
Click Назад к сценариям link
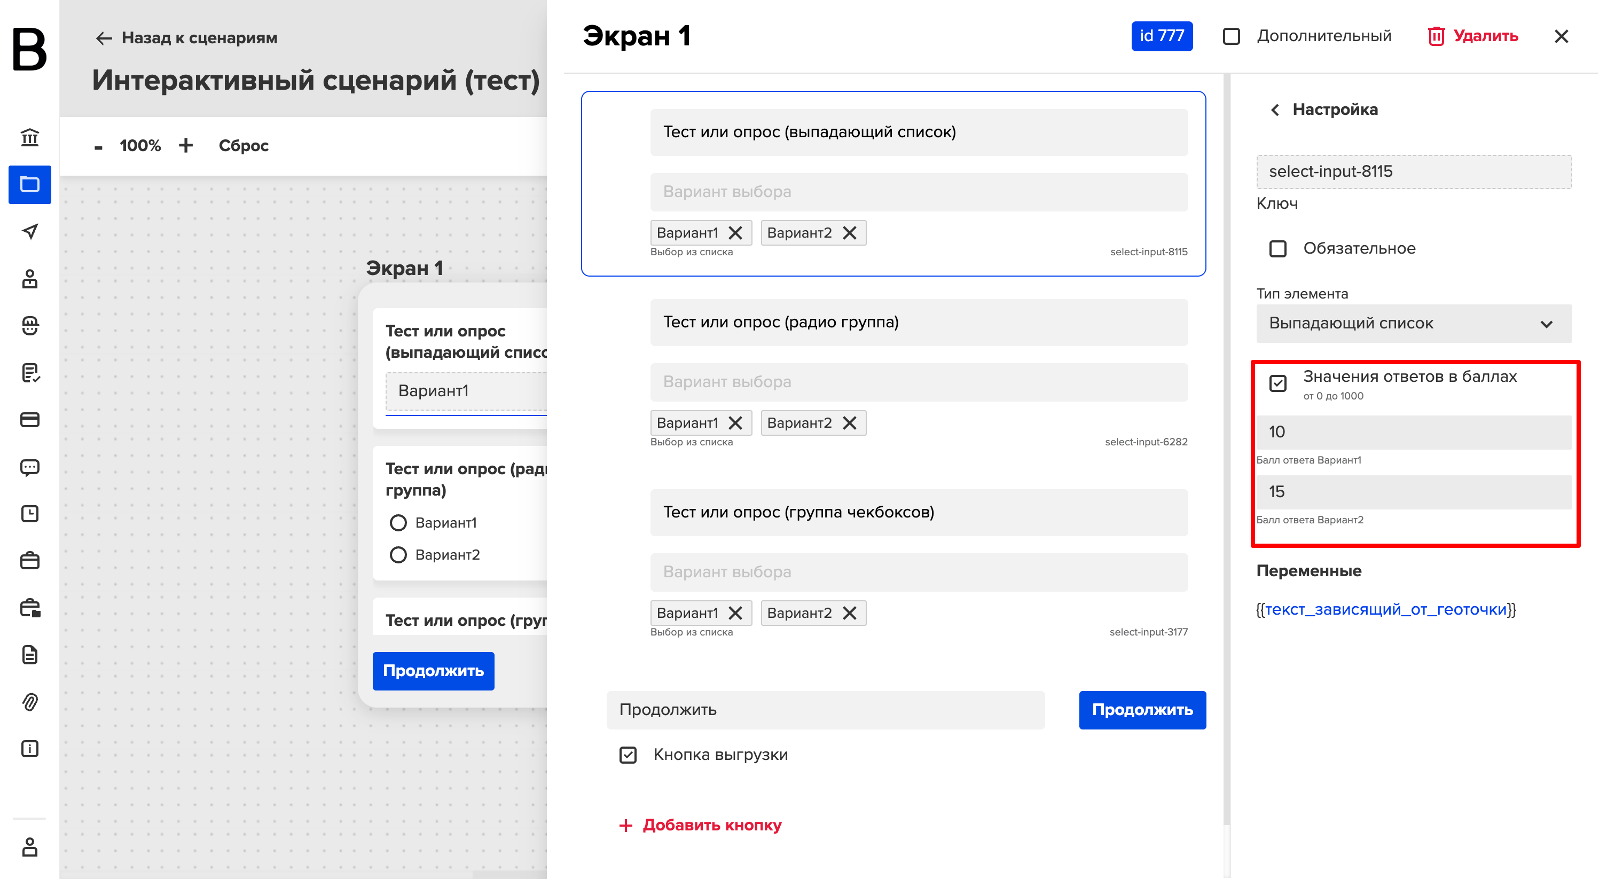186,38
